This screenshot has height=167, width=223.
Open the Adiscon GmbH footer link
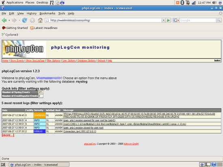click(131, 144)
